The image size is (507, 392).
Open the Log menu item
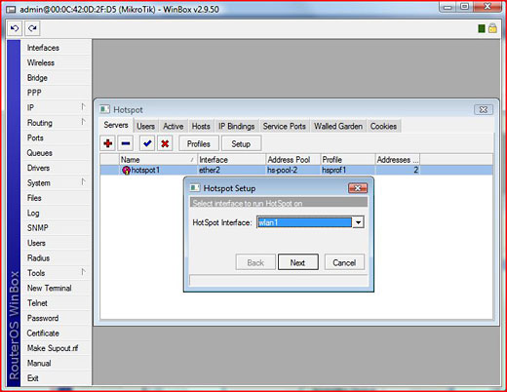pos(33,213)
